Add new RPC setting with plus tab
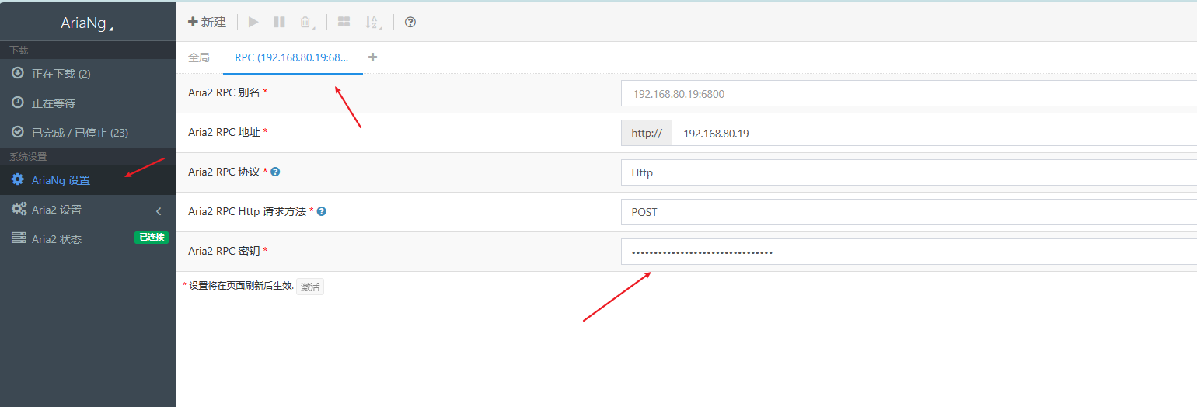Viewport: 1197px width, 407px height. click(372, 57)
